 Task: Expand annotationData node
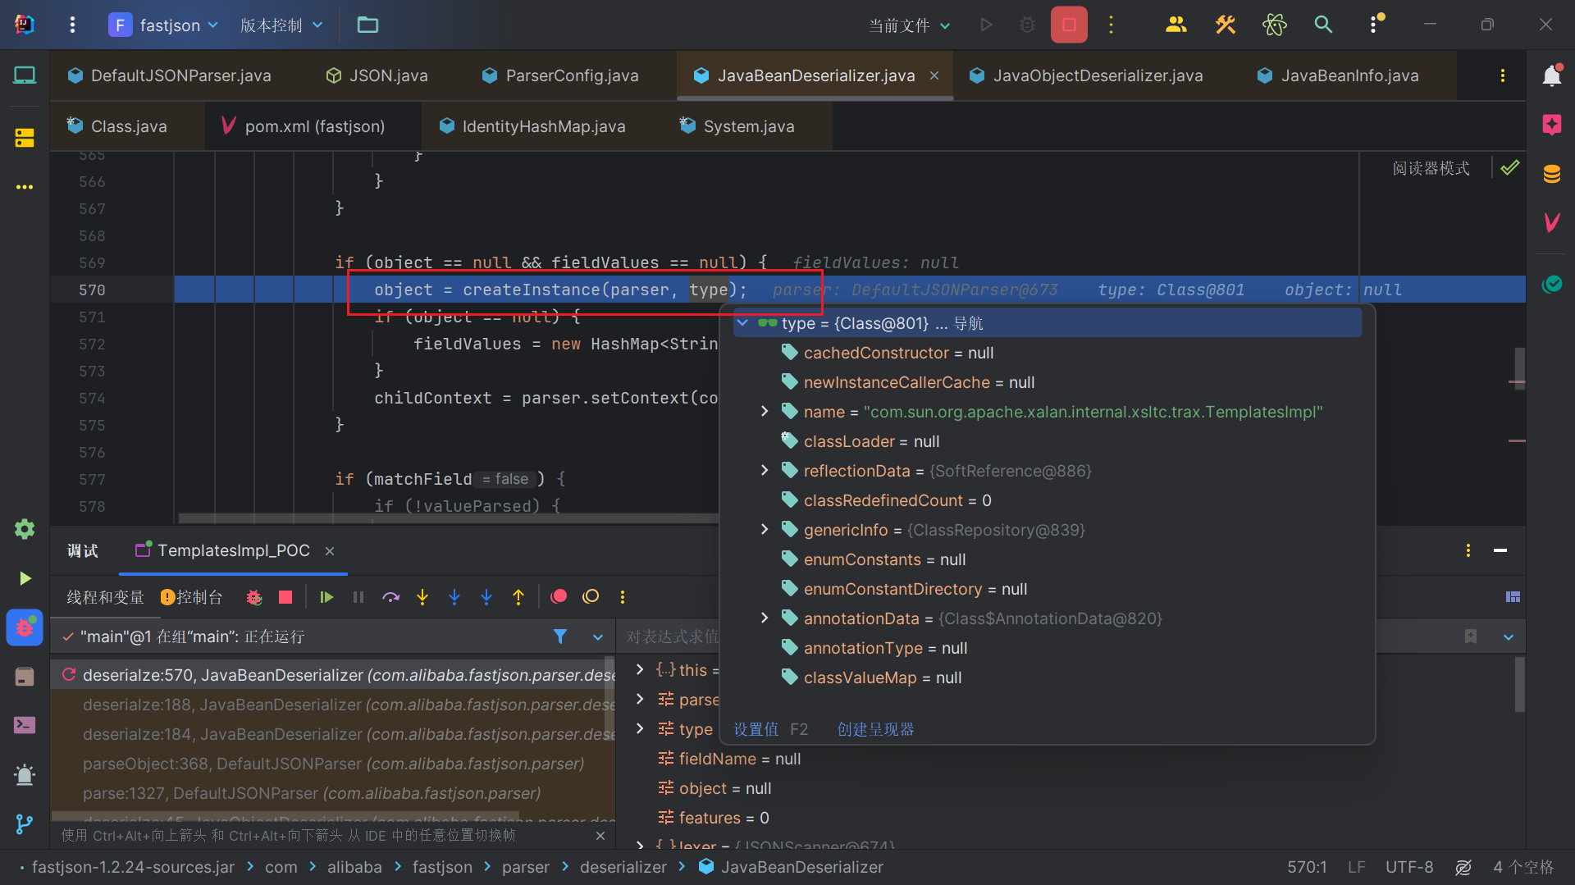pyautogui.click(x=765, y=618)
